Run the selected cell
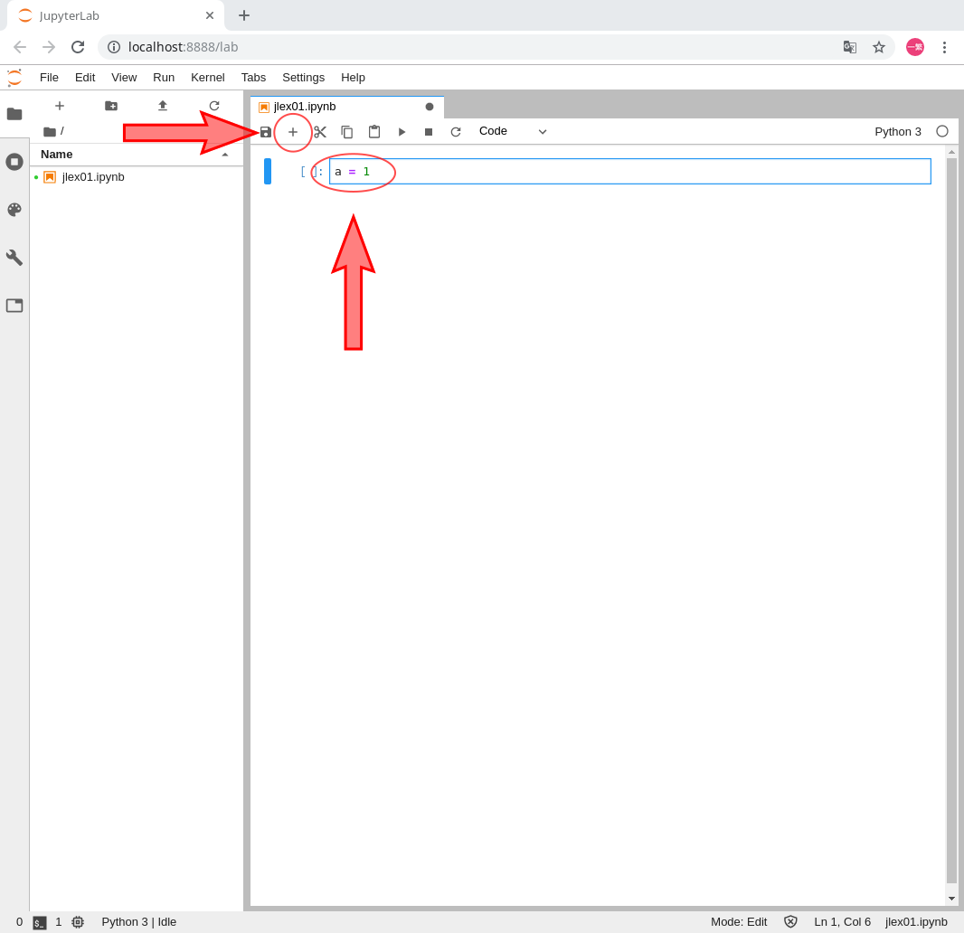The image size is (964, 933). (402, 132)
